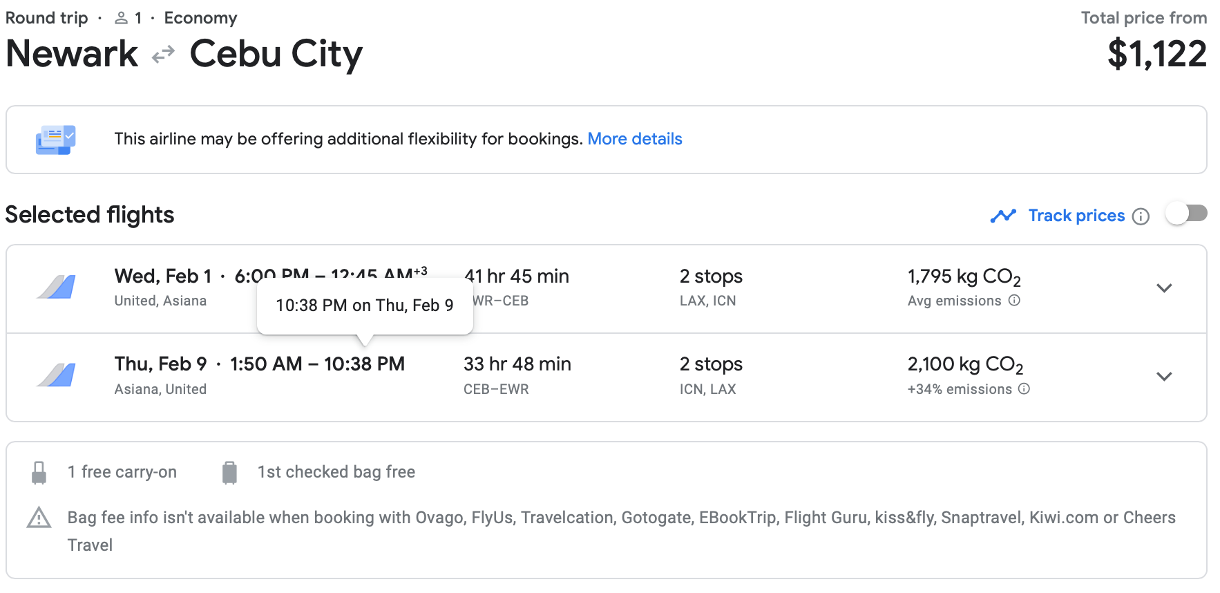1220x593 pixels.
Task: Click the Track prices label
Action: (x=1076, y=216)
